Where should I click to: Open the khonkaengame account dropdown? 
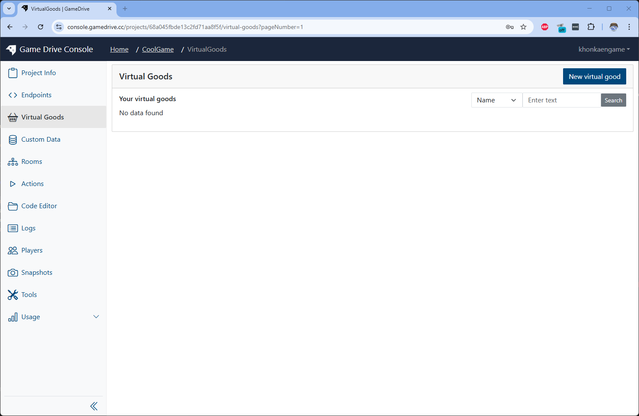point(604,49)
